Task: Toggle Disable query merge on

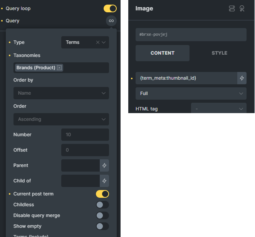Action: tap(102, 215)
